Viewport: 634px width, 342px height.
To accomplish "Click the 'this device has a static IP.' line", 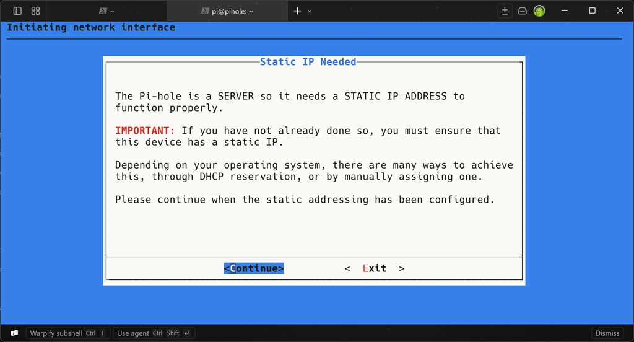I will pyautogui.click(x=199, y=142).
